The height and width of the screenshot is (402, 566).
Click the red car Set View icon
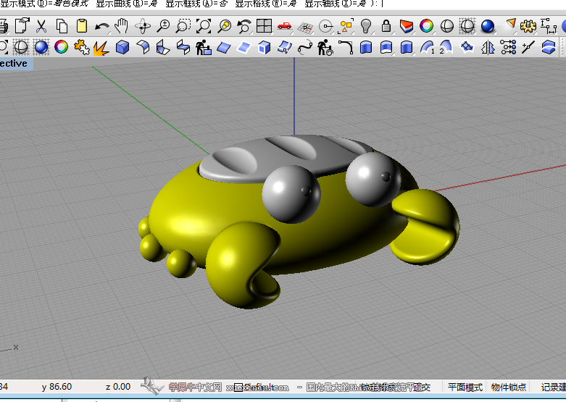tap(284, 25)
